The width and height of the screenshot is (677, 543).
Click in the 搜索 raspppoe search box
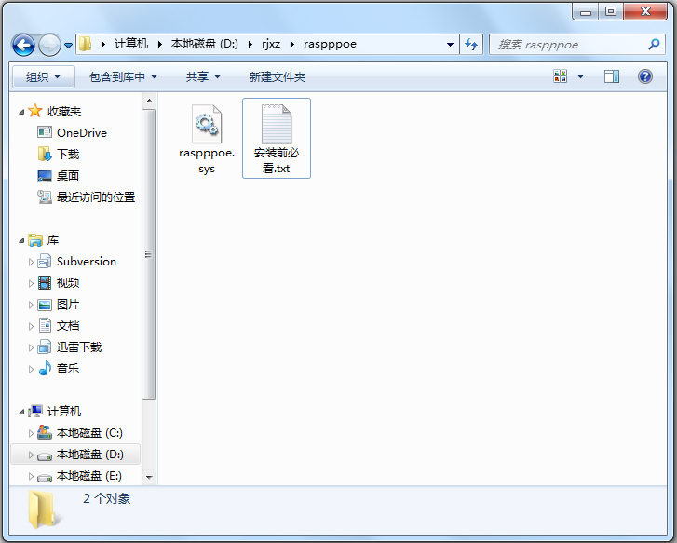568,44
